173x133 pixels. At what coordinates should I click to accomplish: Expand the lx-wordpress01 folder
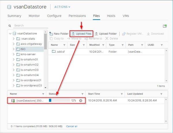(14, 80)
